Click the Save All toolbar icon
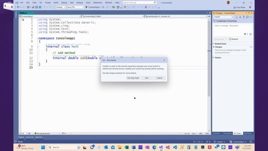 (40, 7)
